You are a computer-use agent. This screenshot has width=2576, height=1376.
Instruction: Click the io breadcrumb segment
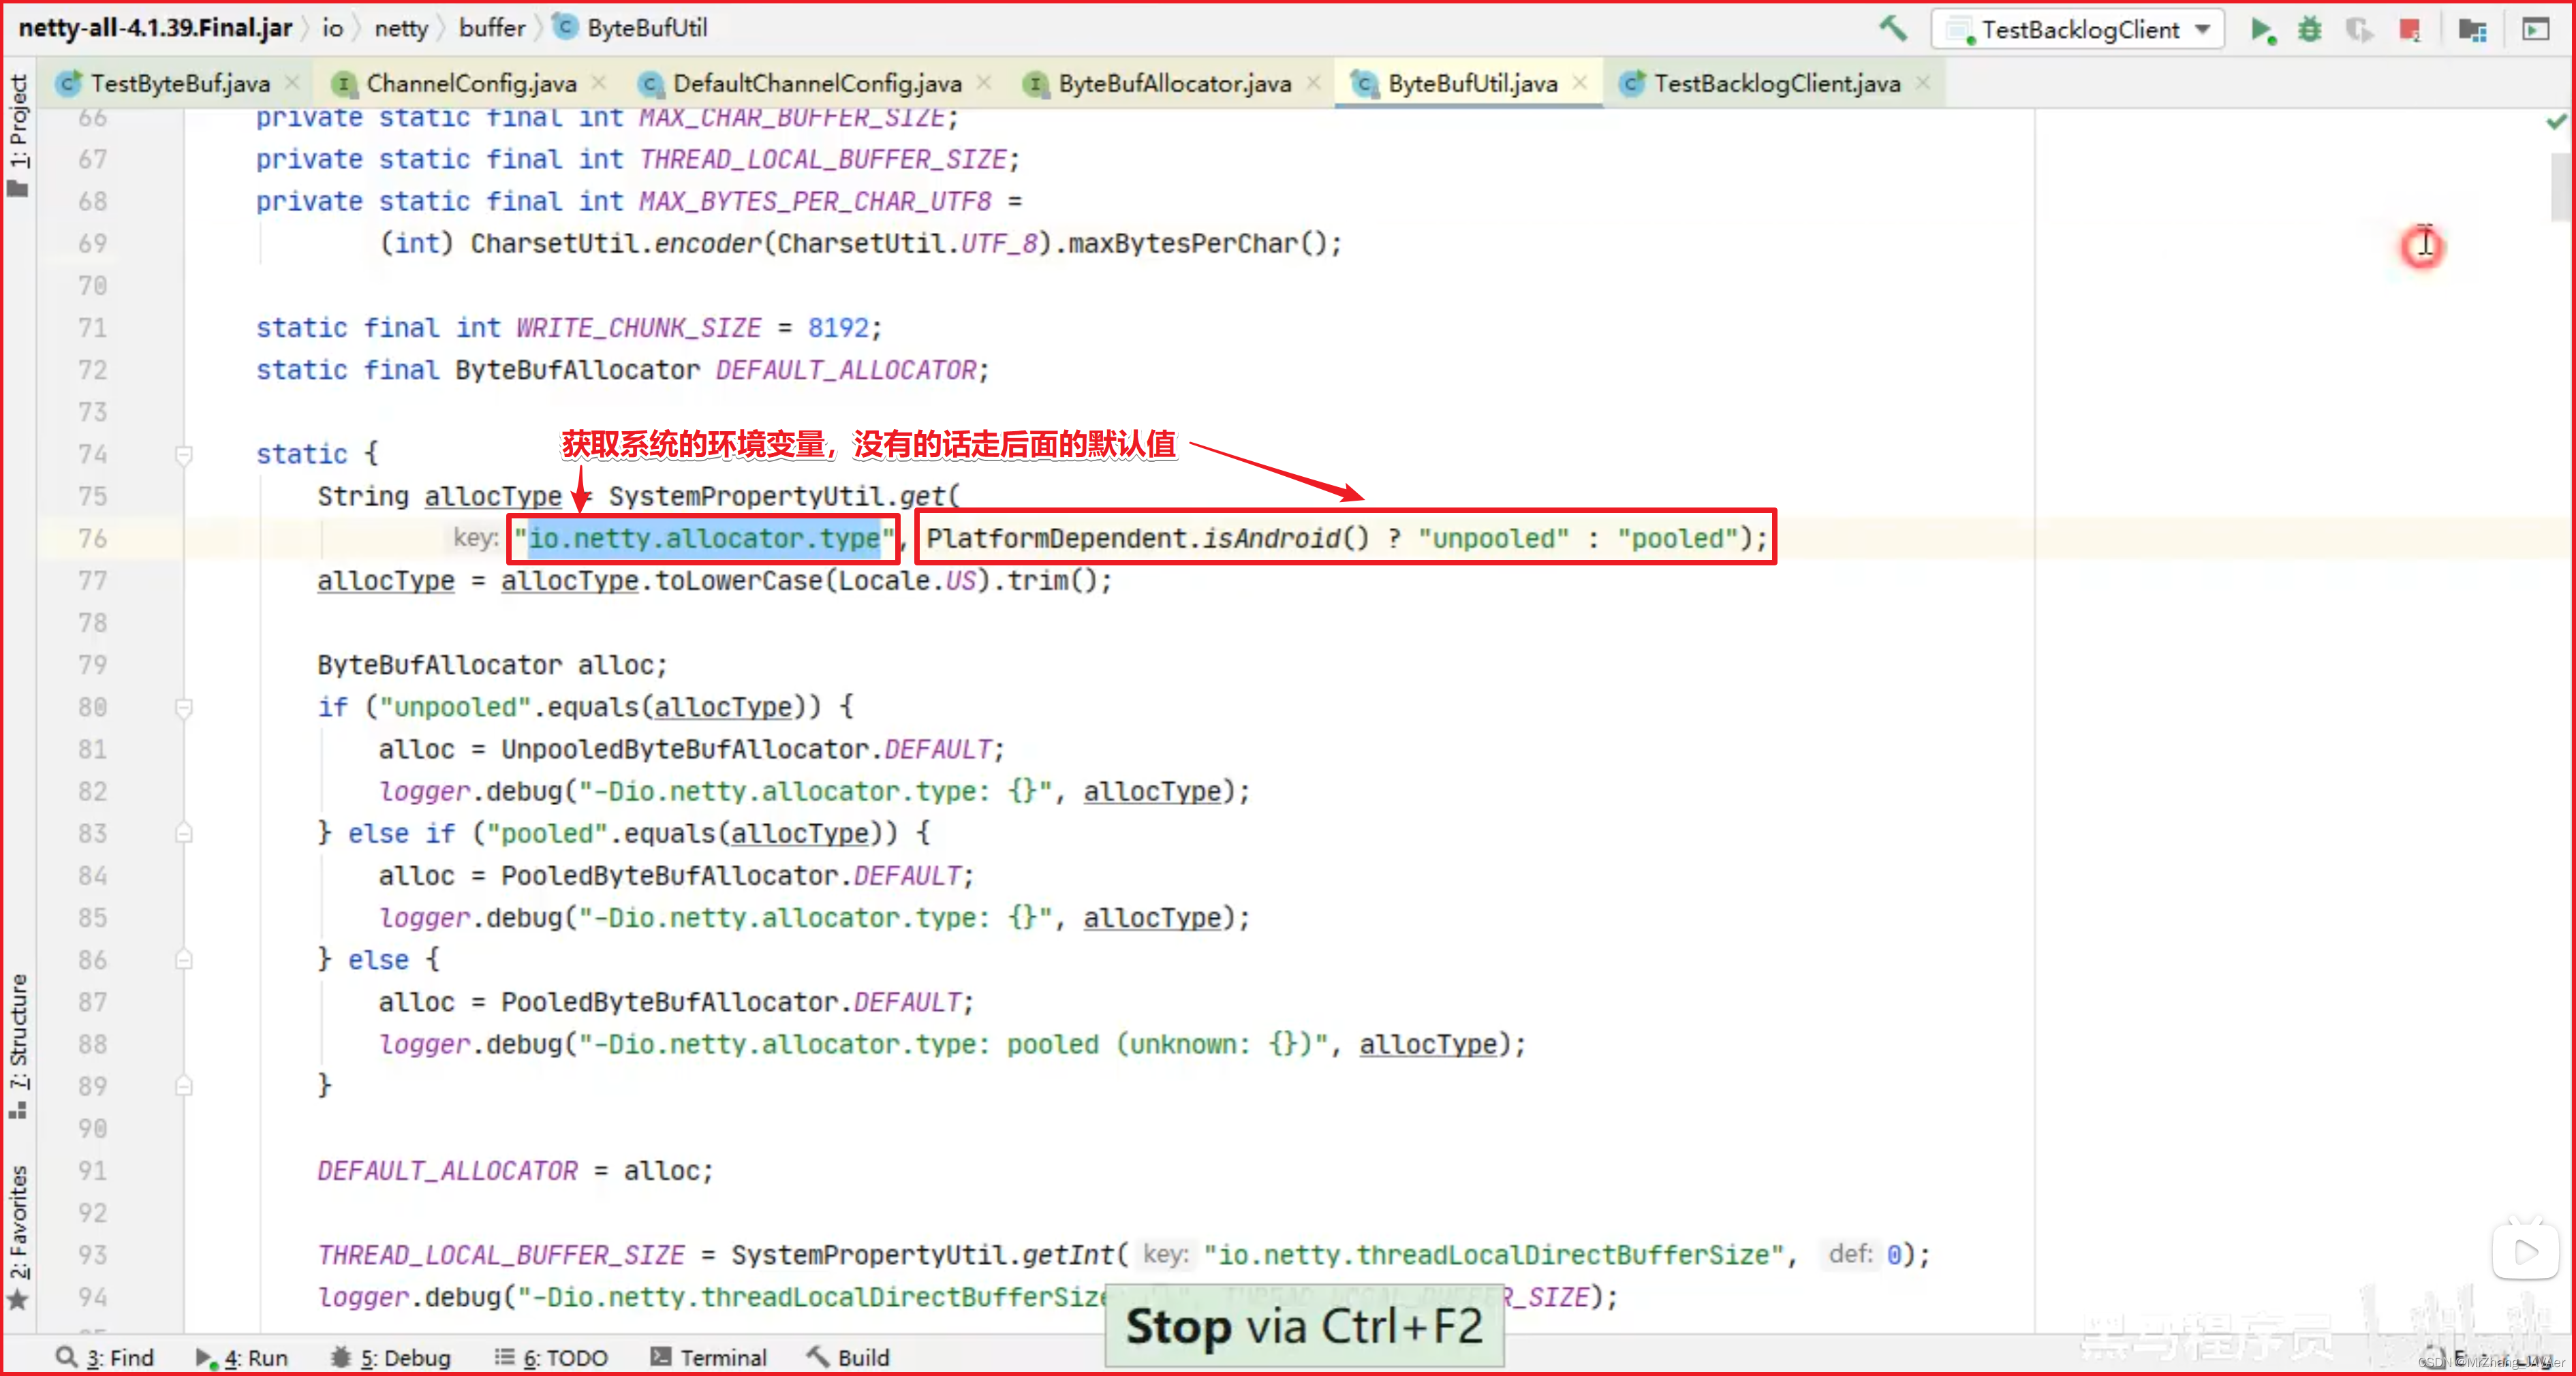[333, 28]
